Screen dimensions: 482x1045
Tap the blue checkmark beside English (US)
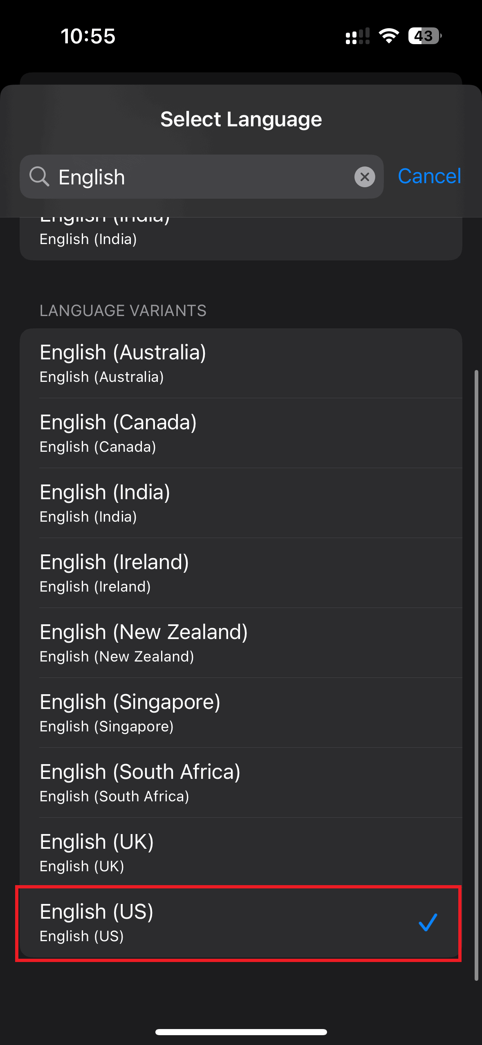click(x=428, y=923)
